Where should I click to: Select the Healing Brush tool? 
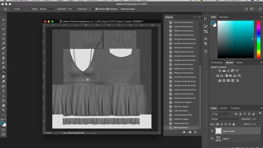coord(3,48)
